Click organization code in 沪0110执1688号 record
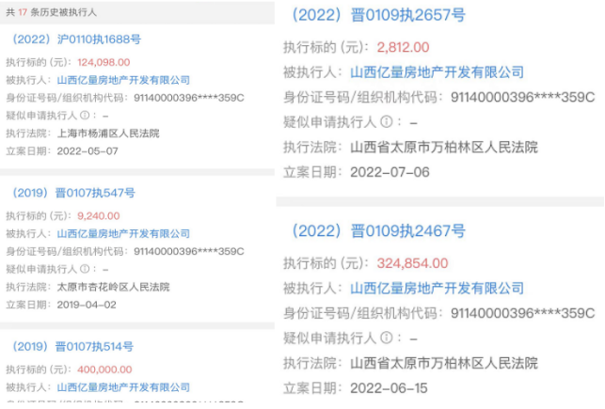 [189, 98]
